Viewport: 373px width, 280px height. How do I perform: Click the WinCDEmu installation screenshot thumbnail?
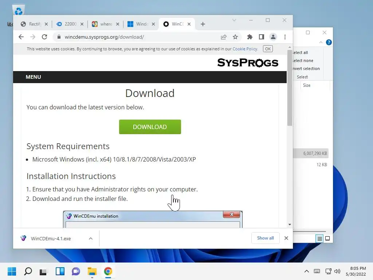click(x=153, y=219)
